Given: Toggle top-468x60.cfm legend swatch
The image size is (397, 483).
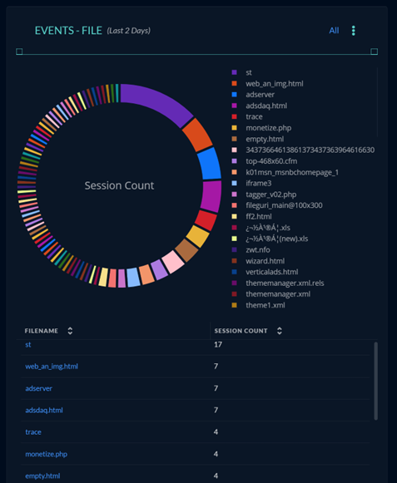Looking at the screenshot, I should [x=235, y=161].
